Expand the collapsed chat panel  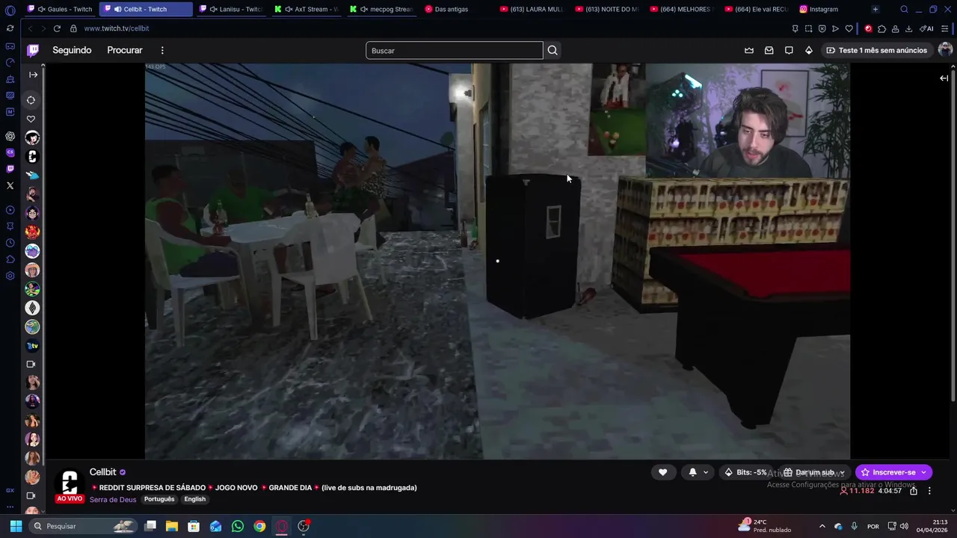[944, 78]
